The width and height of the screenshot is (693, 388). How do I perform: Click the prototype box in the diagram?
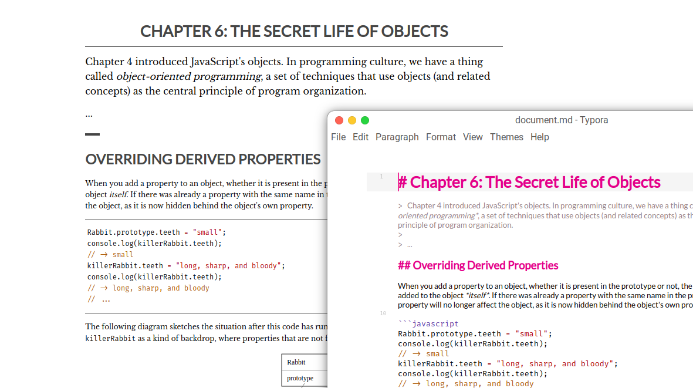coord(305,378)
